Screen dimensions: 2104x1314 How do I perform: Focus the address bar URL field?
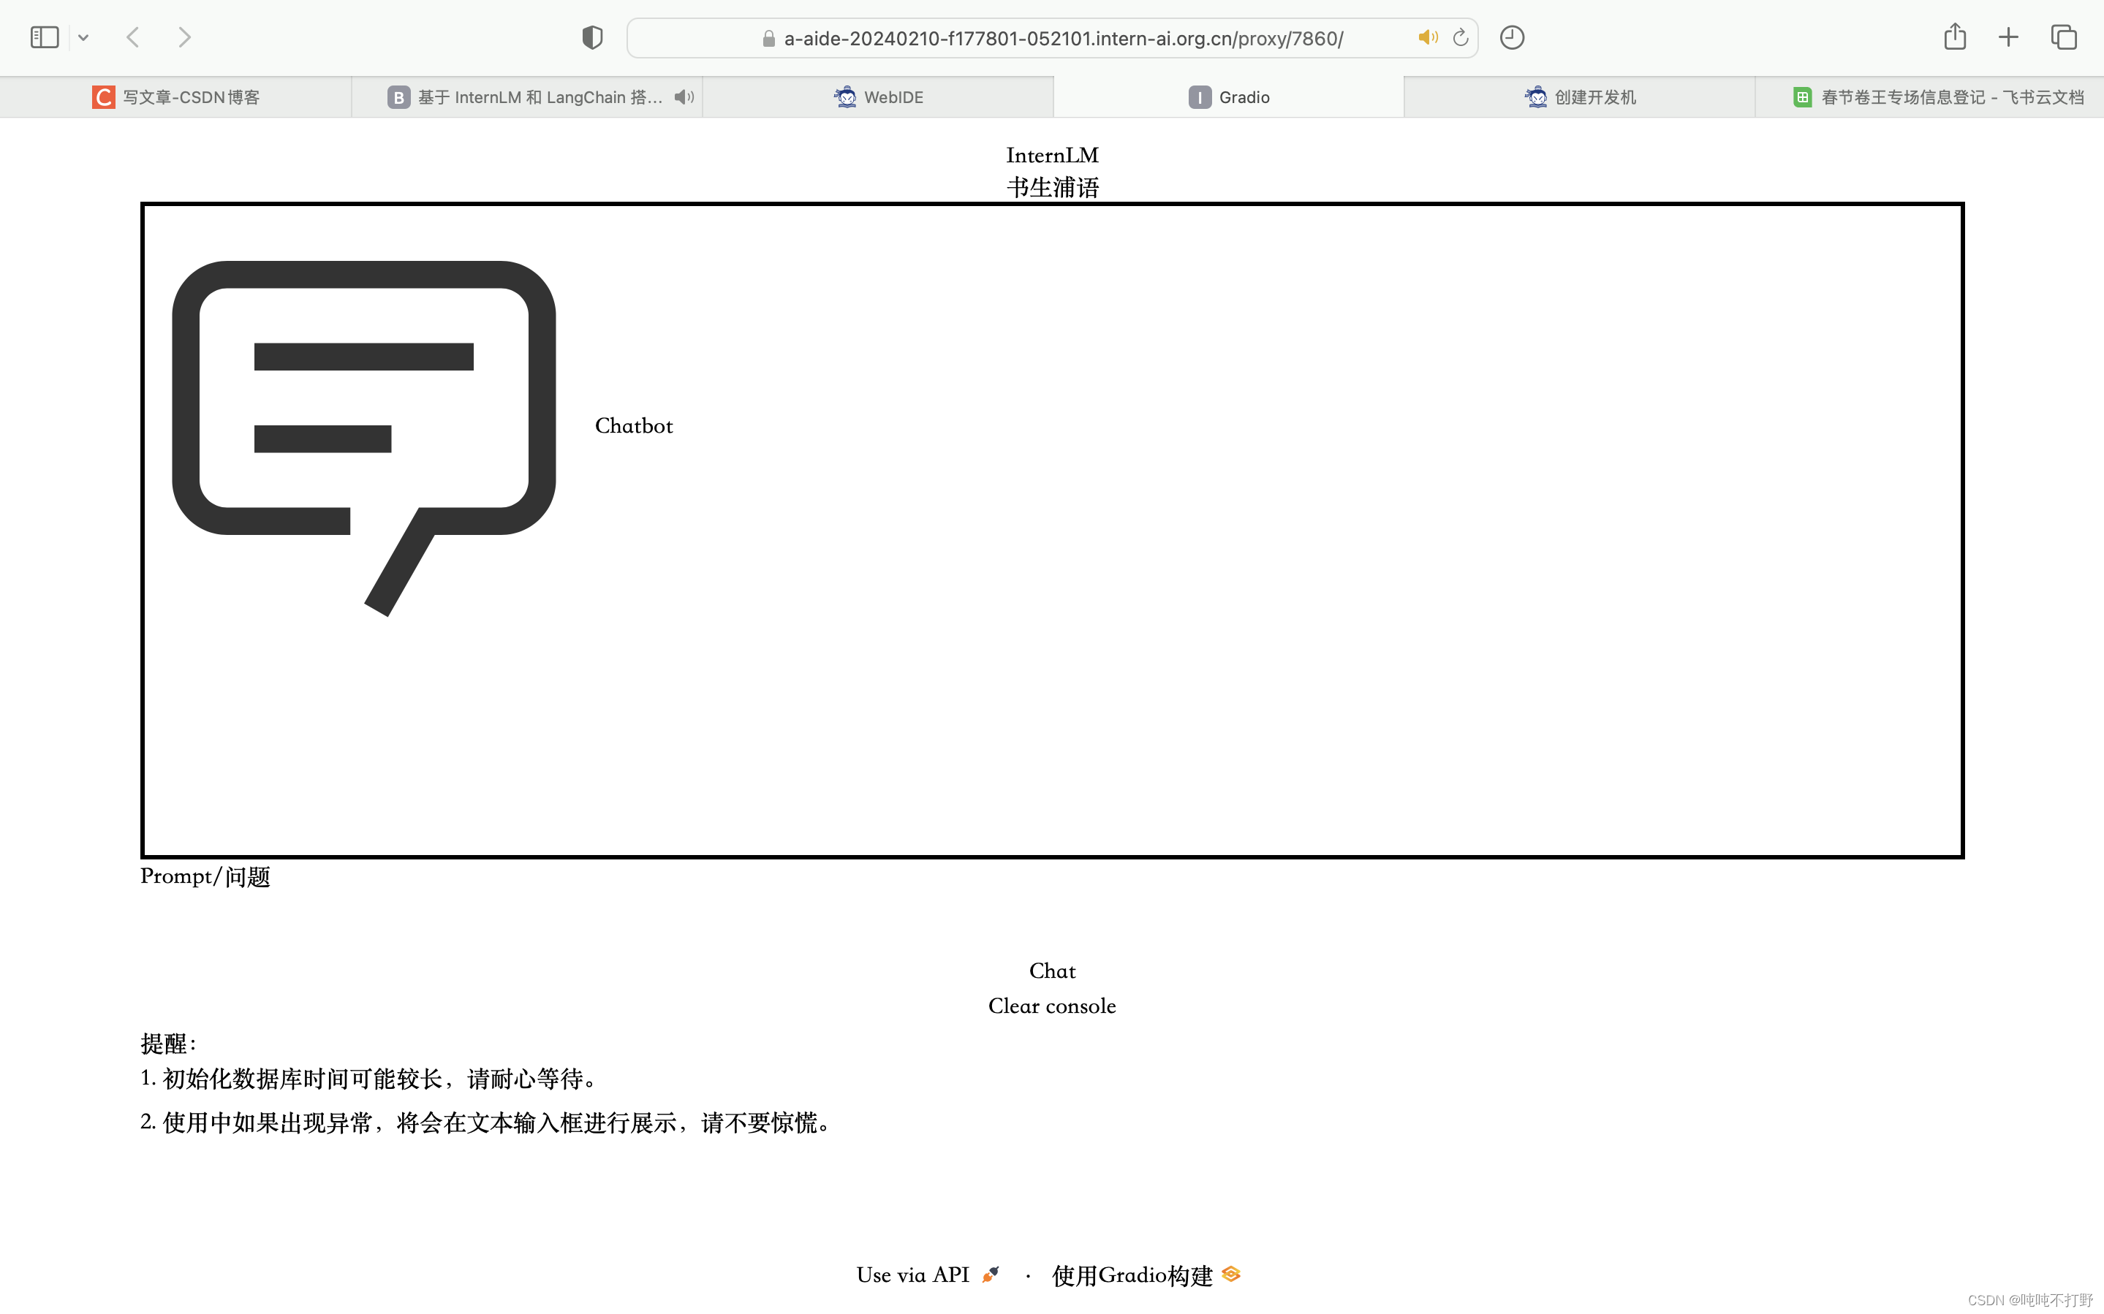[1051, 38]
